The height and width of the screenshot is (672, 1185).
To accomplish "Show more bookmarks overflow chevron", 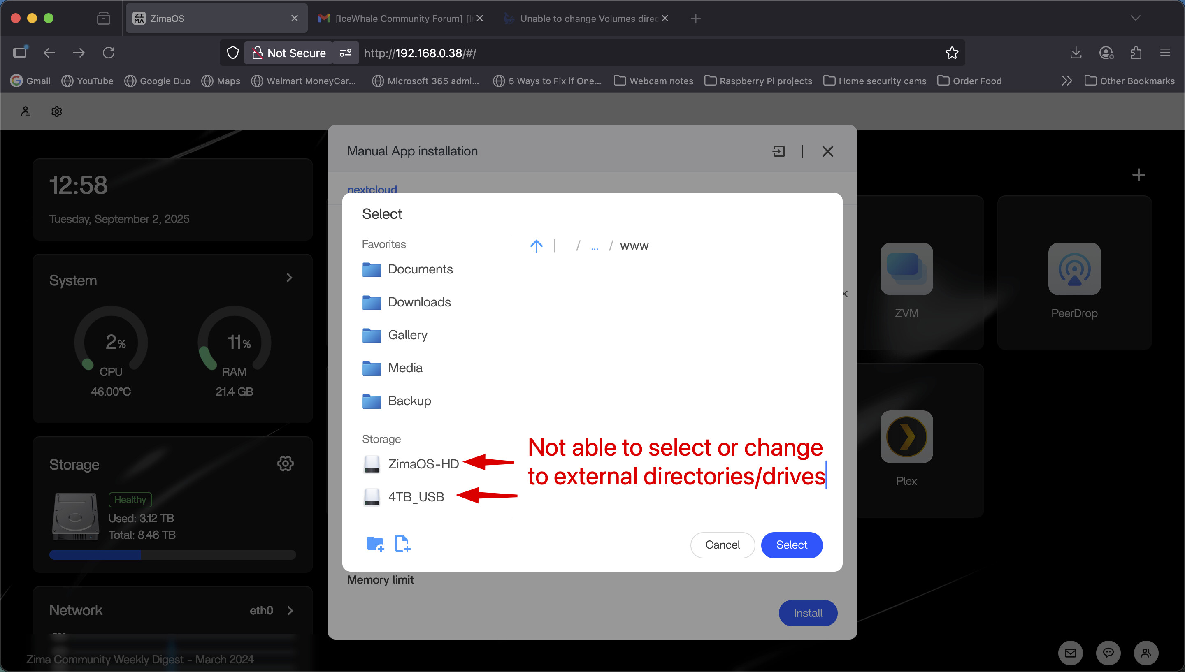I will point(1066,81).
